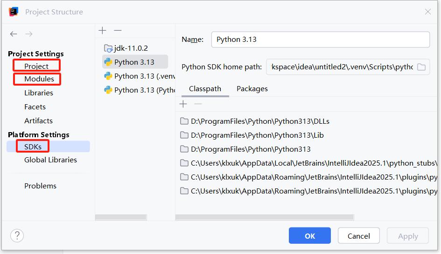Click folder icon of Python313\DLLs entry
This screenshot has height=254, width=441.
click(184, 121)
